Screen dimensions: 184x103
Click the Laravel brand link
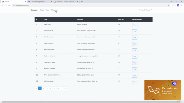(x=34, y=10)
